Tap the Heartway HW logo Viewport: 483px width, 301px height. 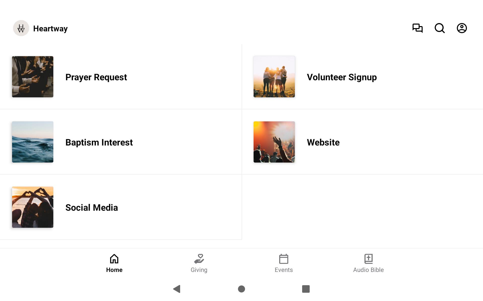point(21,28)
